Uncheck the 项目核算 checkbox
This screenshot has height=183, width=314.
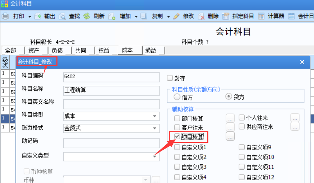(177, 136)
